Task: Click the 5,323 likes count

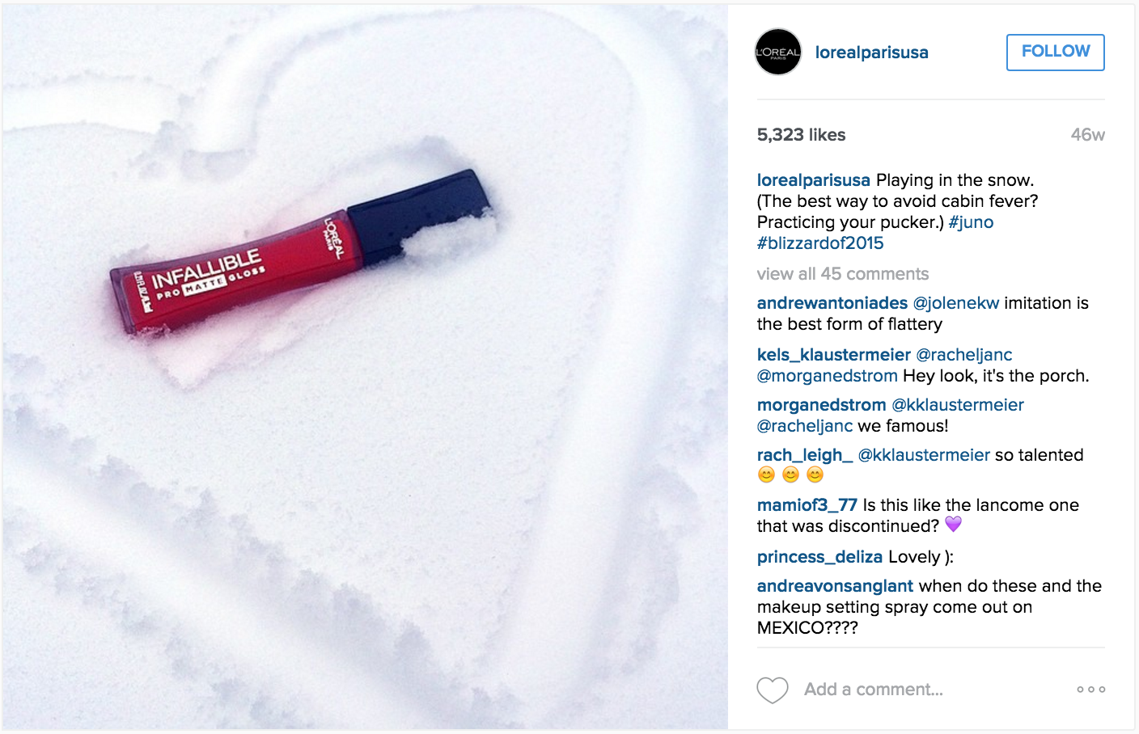Action: click(x=801, y=135)
